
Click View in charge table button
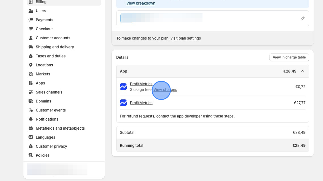[289, 57]
